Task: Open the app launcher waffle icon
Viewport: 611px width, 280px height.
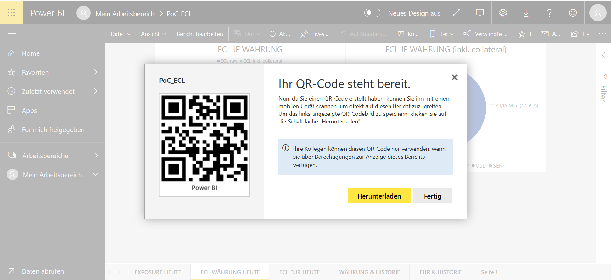Action: (x=11, y=13)
